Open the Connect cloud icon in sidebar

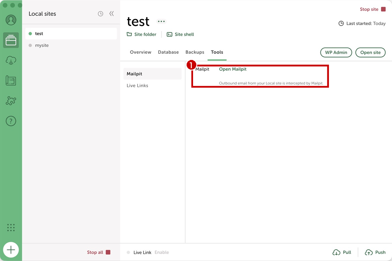[x=11, y=61]
